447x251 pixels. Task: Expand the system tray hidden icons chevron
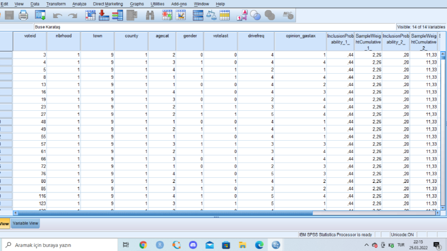pyautogui.click(x=366, y=245)
